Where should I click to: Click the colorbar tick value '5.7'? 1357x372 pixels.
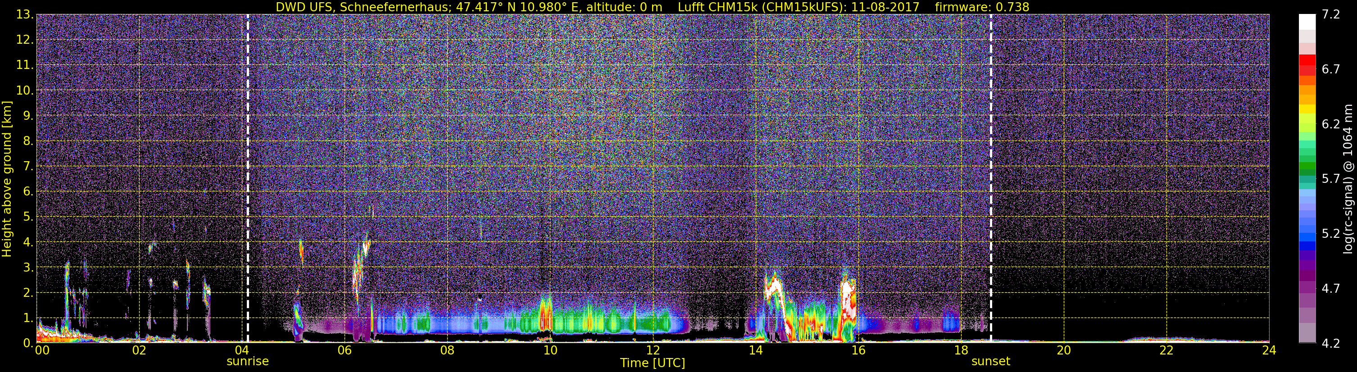coord(1331,179)
